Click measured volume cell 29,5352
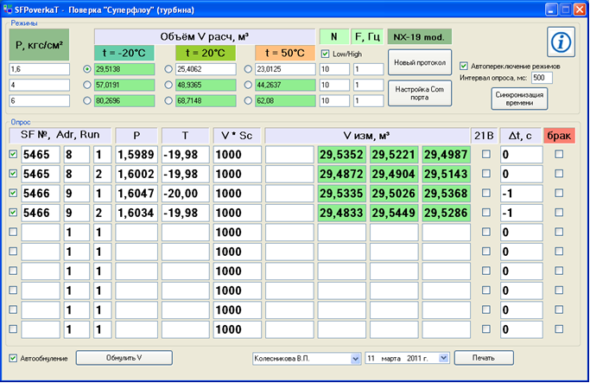The height and width of the screenshot is (383, 590). click(x=342, y=155)
